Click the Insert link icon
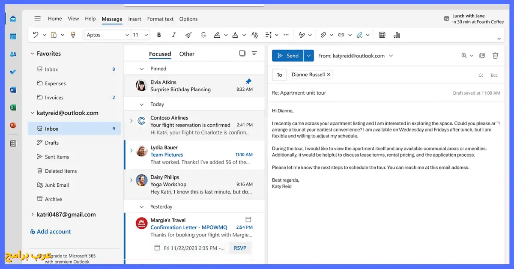Image resolution: width=514 pixels, height=269 pixels. (341, 35)
